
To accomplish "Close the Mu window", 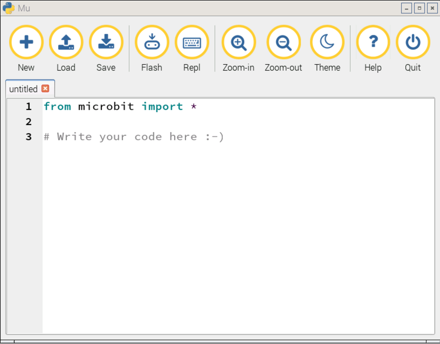I will coord(432,8).
